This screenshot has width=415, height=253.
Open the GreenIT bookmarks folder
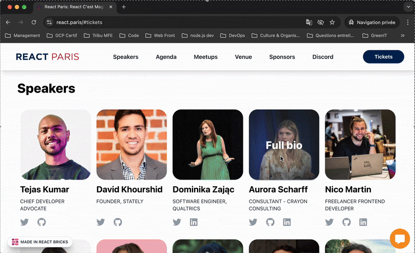(375, 35)
